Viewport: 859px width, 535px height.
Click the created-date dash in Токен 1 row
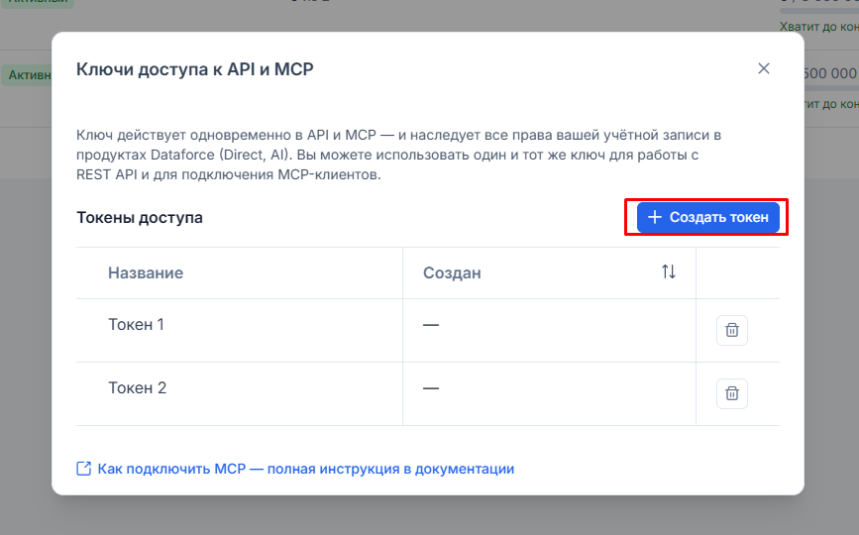tap(431, 325)
